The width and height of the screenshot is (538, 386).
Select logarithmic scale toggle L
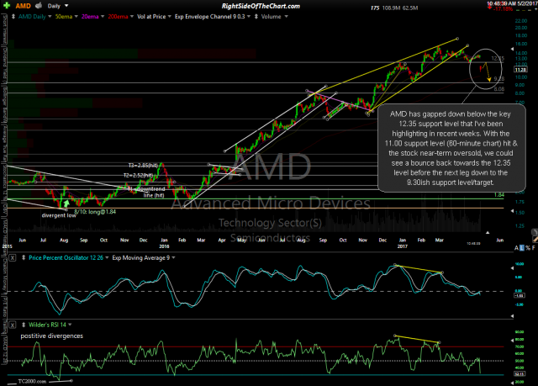tap(522, 248)
